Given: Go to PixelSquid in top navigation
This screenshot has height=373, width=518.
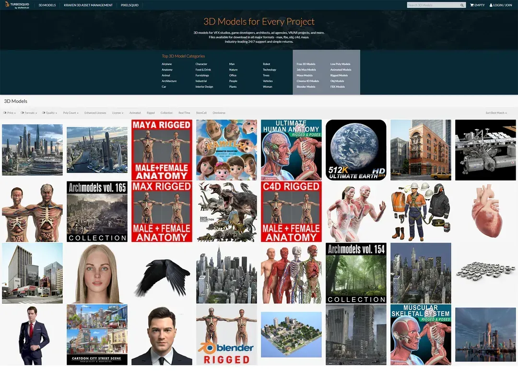Looking at the screenshot, I should point(129,5).
